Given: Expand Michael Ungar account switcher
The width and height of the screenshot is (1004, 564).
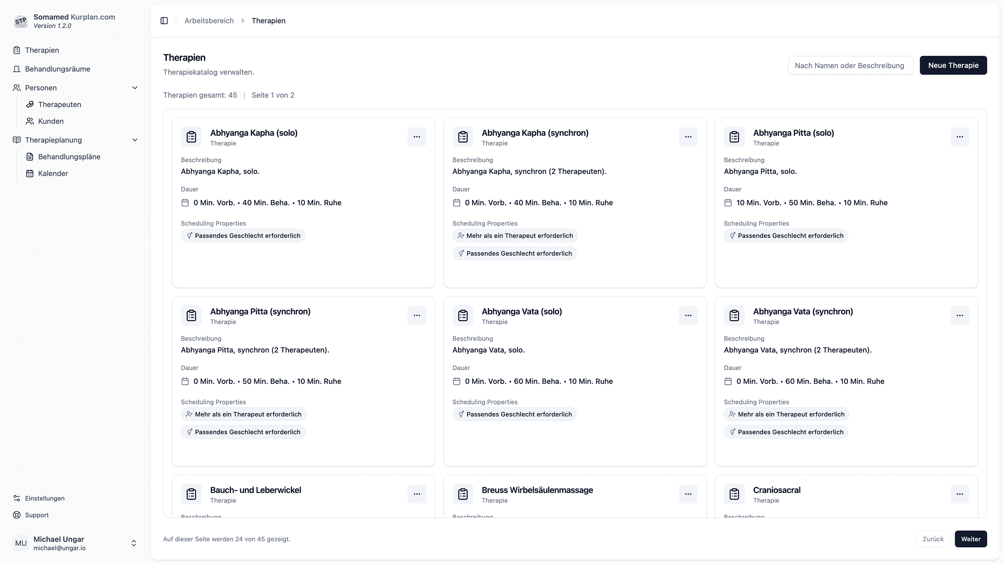Looking at the screenshot, I should [134, 543].
